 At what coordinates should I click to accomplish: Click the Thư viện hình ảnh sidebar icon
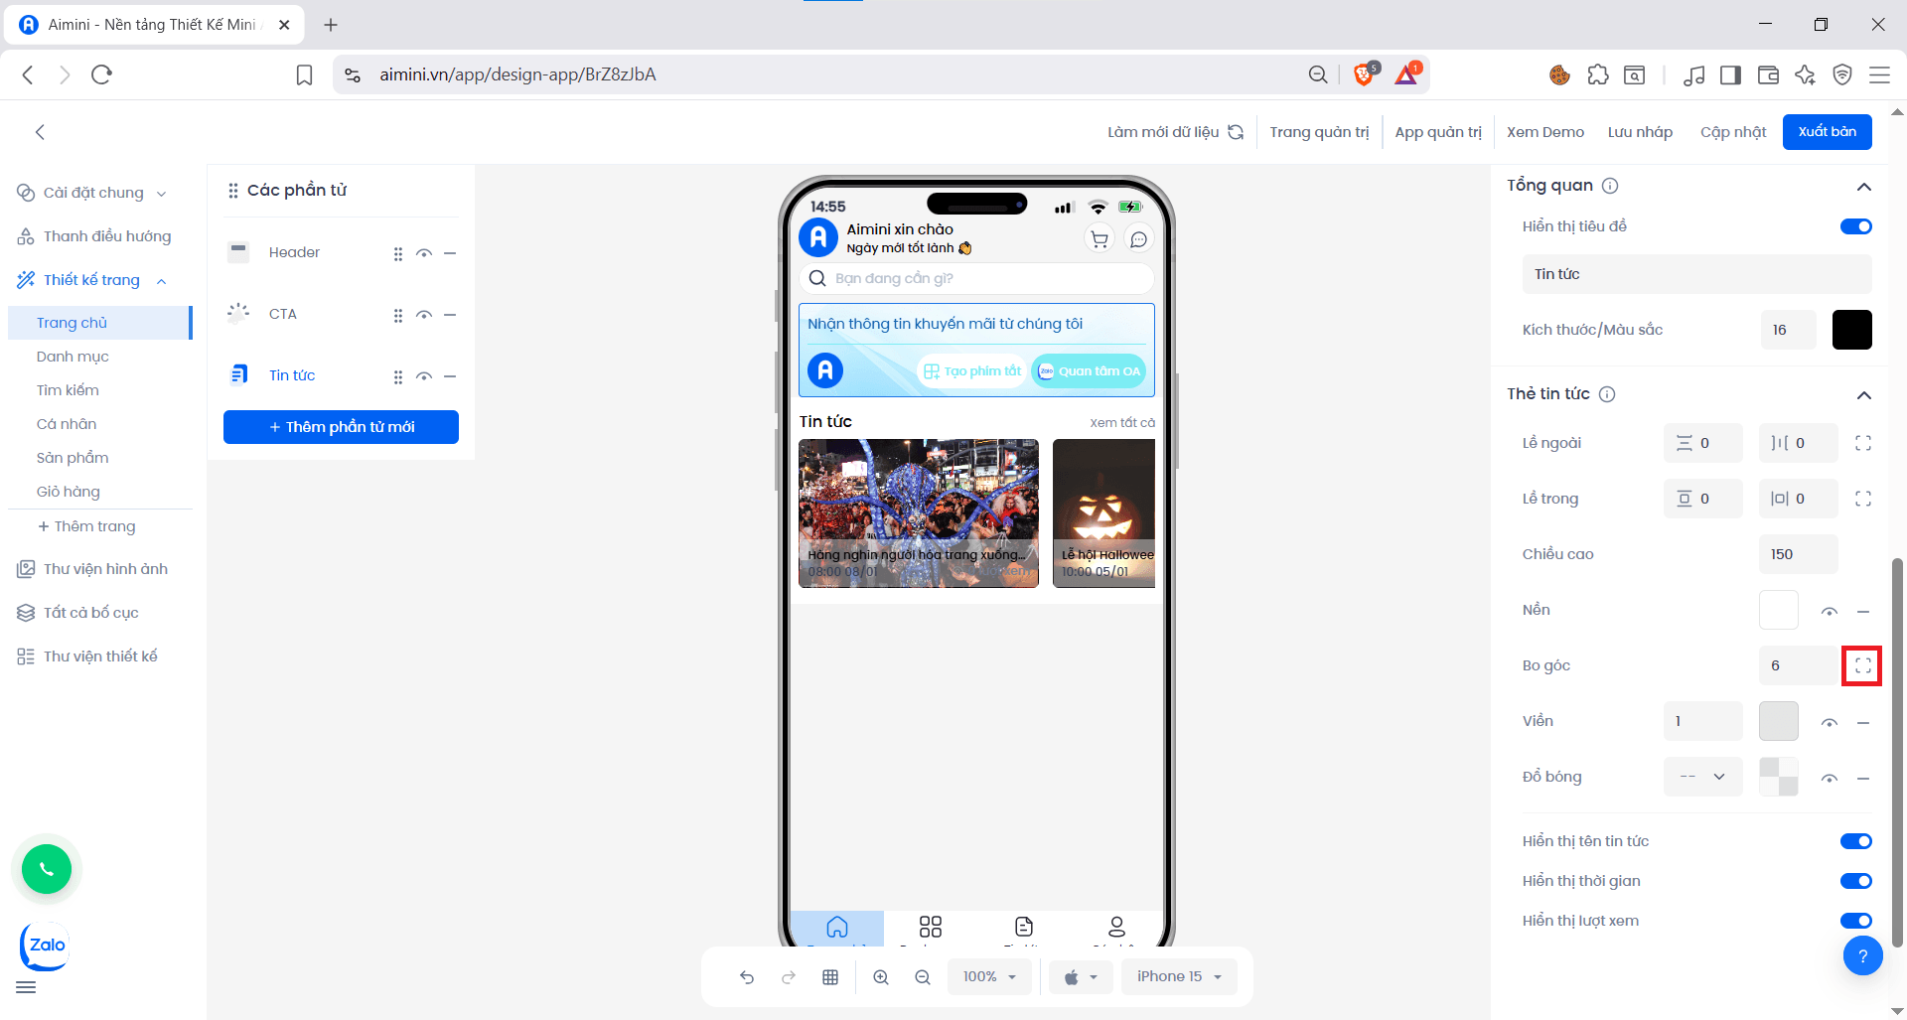[25, 568]
